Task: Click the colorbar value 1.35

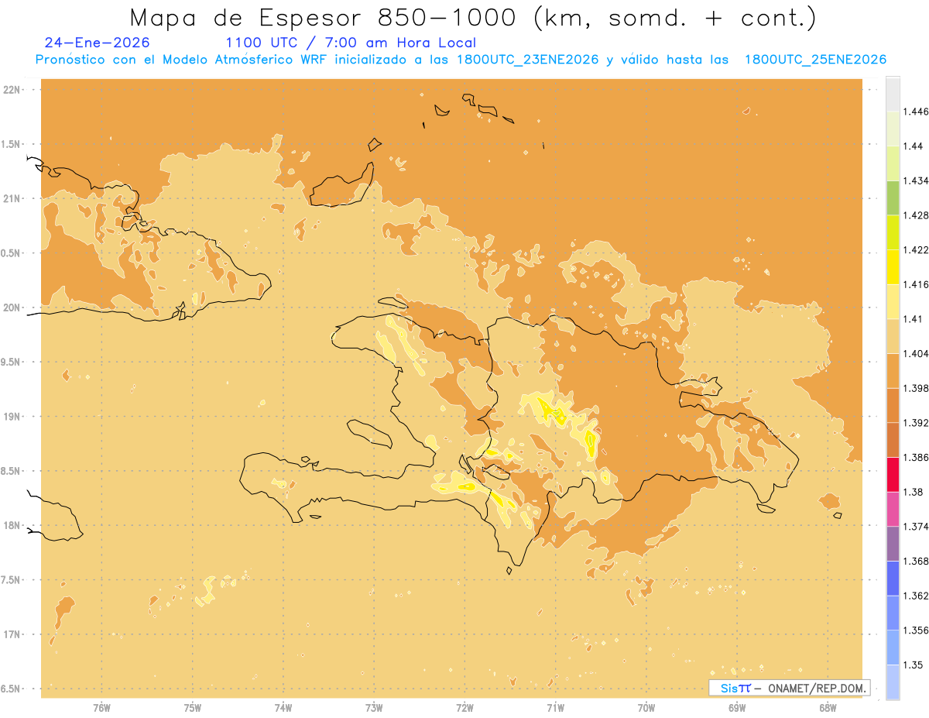Action: pos(914,665)
